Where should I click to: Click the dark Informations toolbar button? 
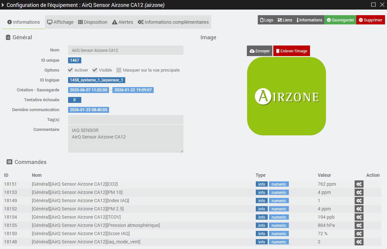[309, 20]
